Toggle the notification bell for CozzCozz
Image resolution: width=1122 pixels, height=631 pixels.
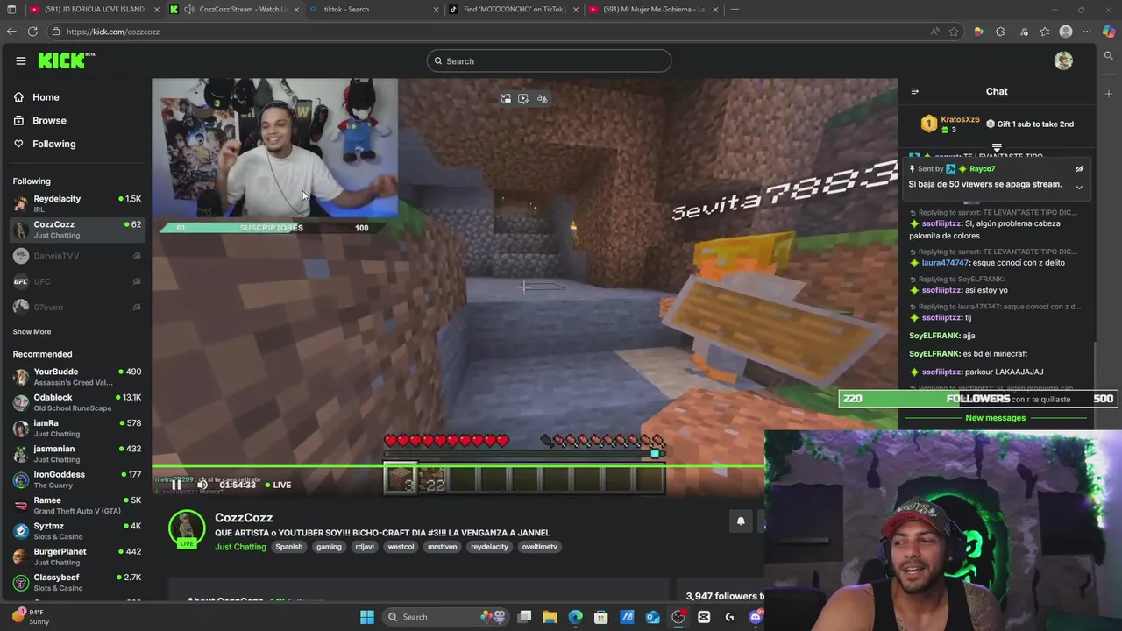click(741, 521)
